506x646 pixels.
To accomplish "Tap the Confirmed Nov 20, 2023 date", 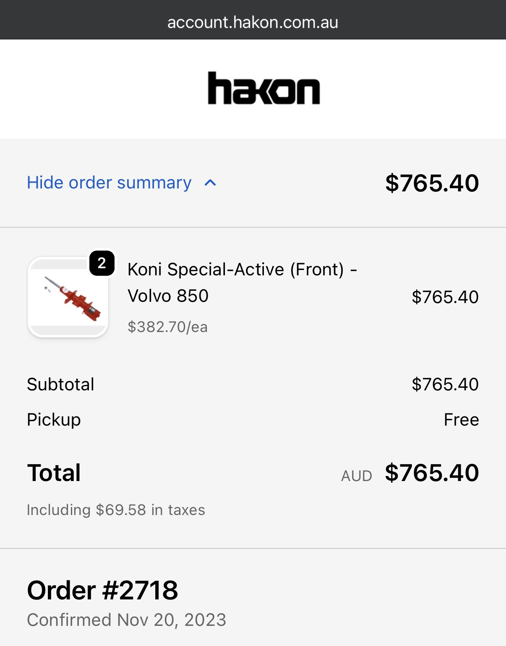I will click(126, 620).
